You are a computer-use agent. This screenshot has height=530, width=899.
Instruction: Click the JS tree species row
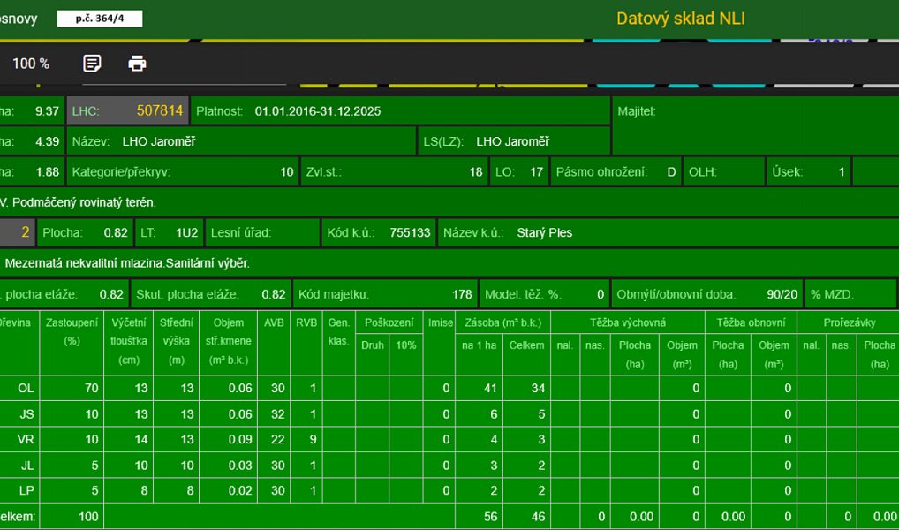coord(449,414)
